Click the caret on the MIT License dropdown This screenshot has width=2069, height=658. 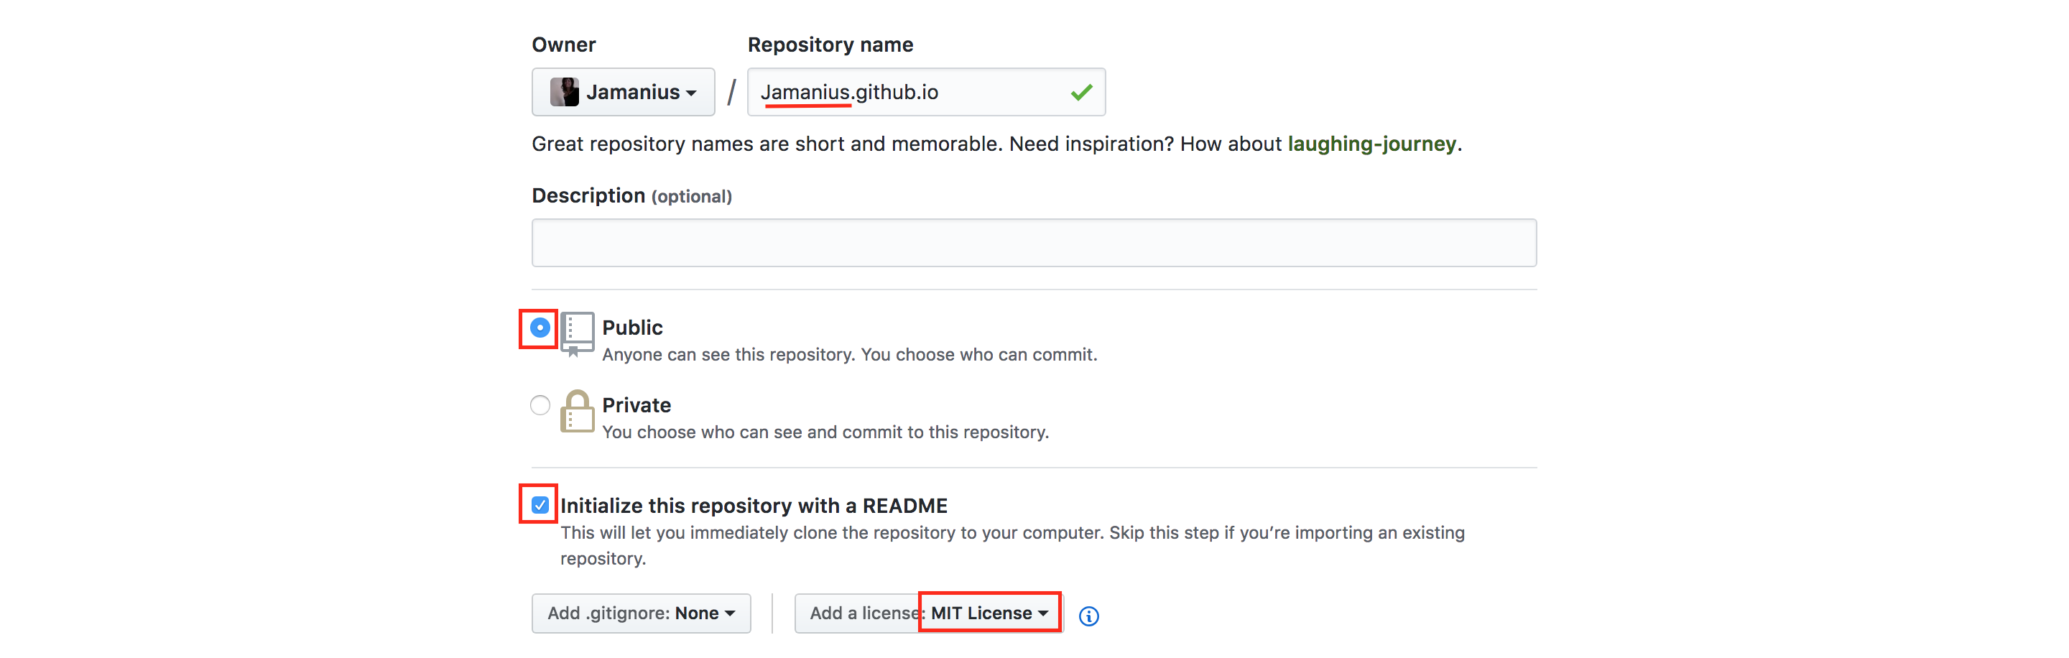pyautogui.click(x=1044, y=612)
